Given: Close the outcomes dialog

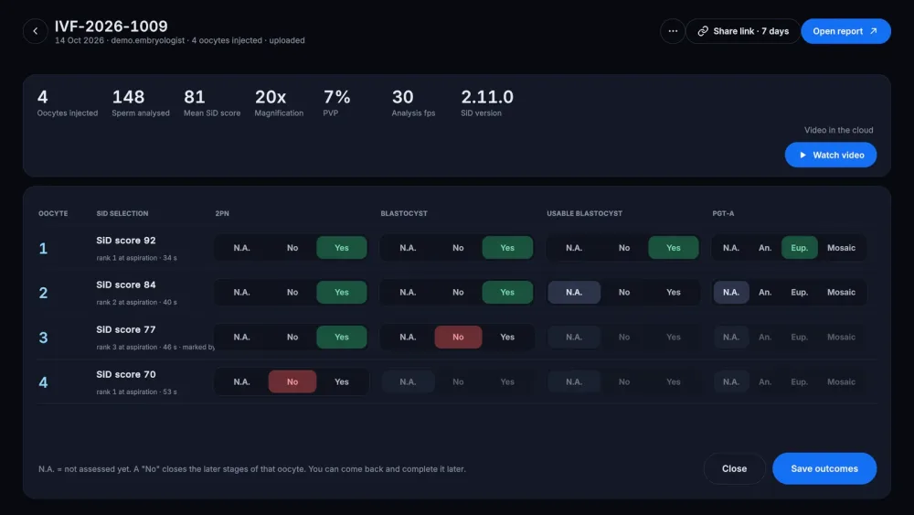Looking at the screenshot, I should [734, 468].
